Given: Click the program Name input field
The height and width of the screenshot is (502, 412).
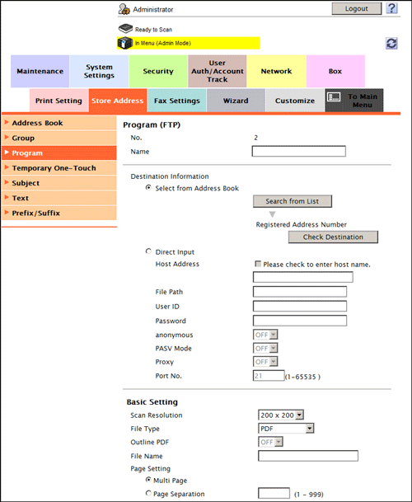Looking at the screenshot, I should pyautogui.click(x=298, y=151).
